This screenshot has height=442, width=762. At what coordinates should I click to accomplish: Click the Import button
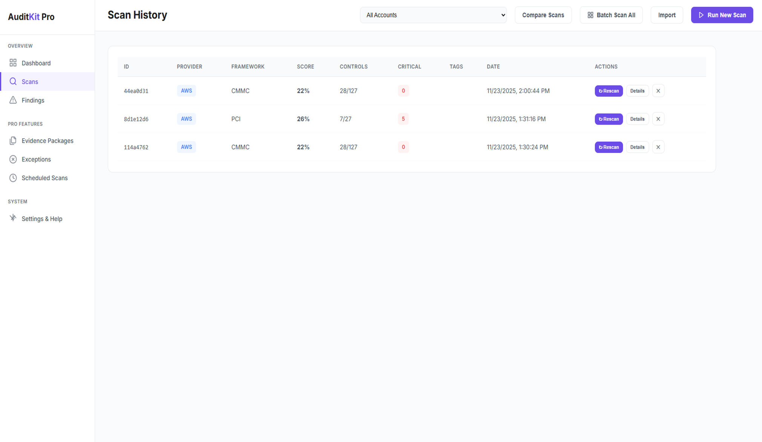coord(667,15)
